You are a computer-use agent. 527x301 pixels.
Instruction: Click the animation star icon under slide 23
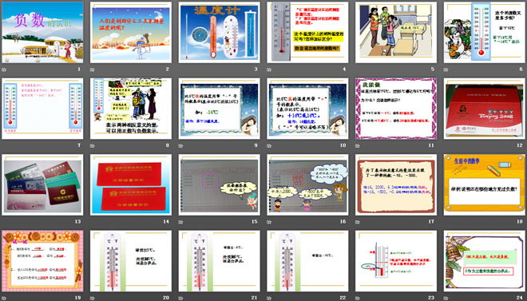click(358, 298)
